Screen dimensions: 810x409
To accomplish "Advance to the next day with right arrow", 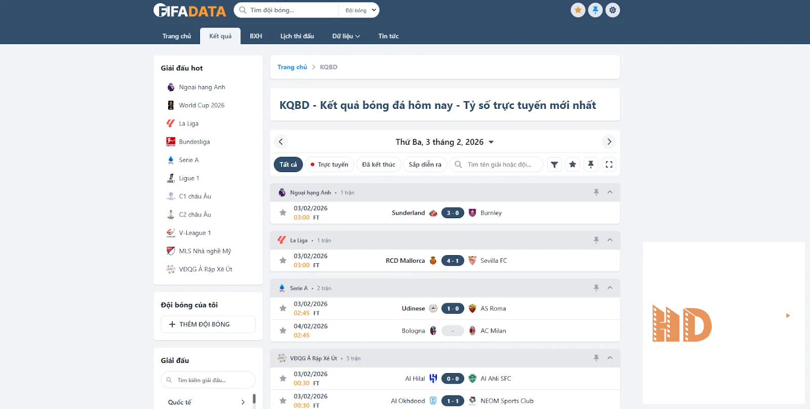I will coord(609,142).
